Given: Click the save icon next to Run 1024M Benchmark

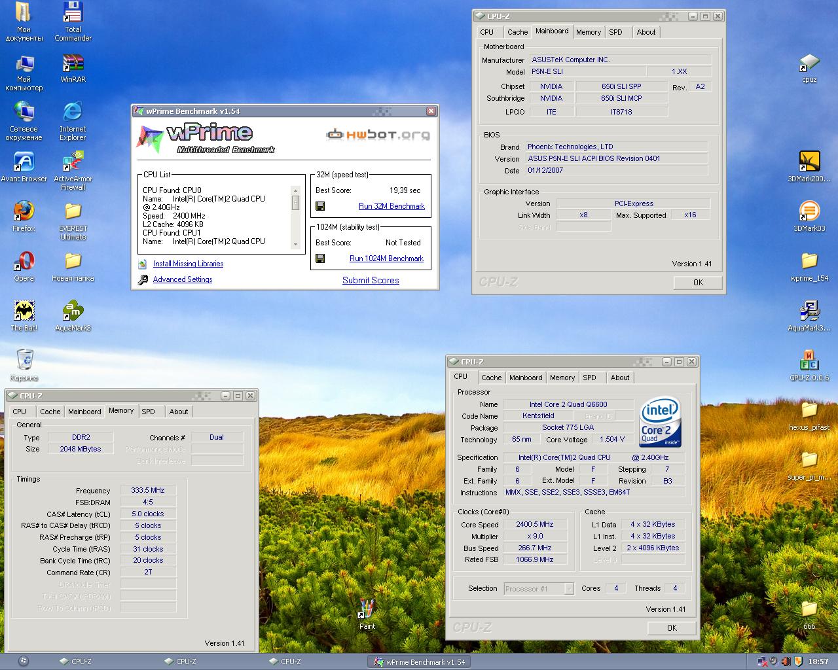Looking at the screenshot, I should (320, 258).
